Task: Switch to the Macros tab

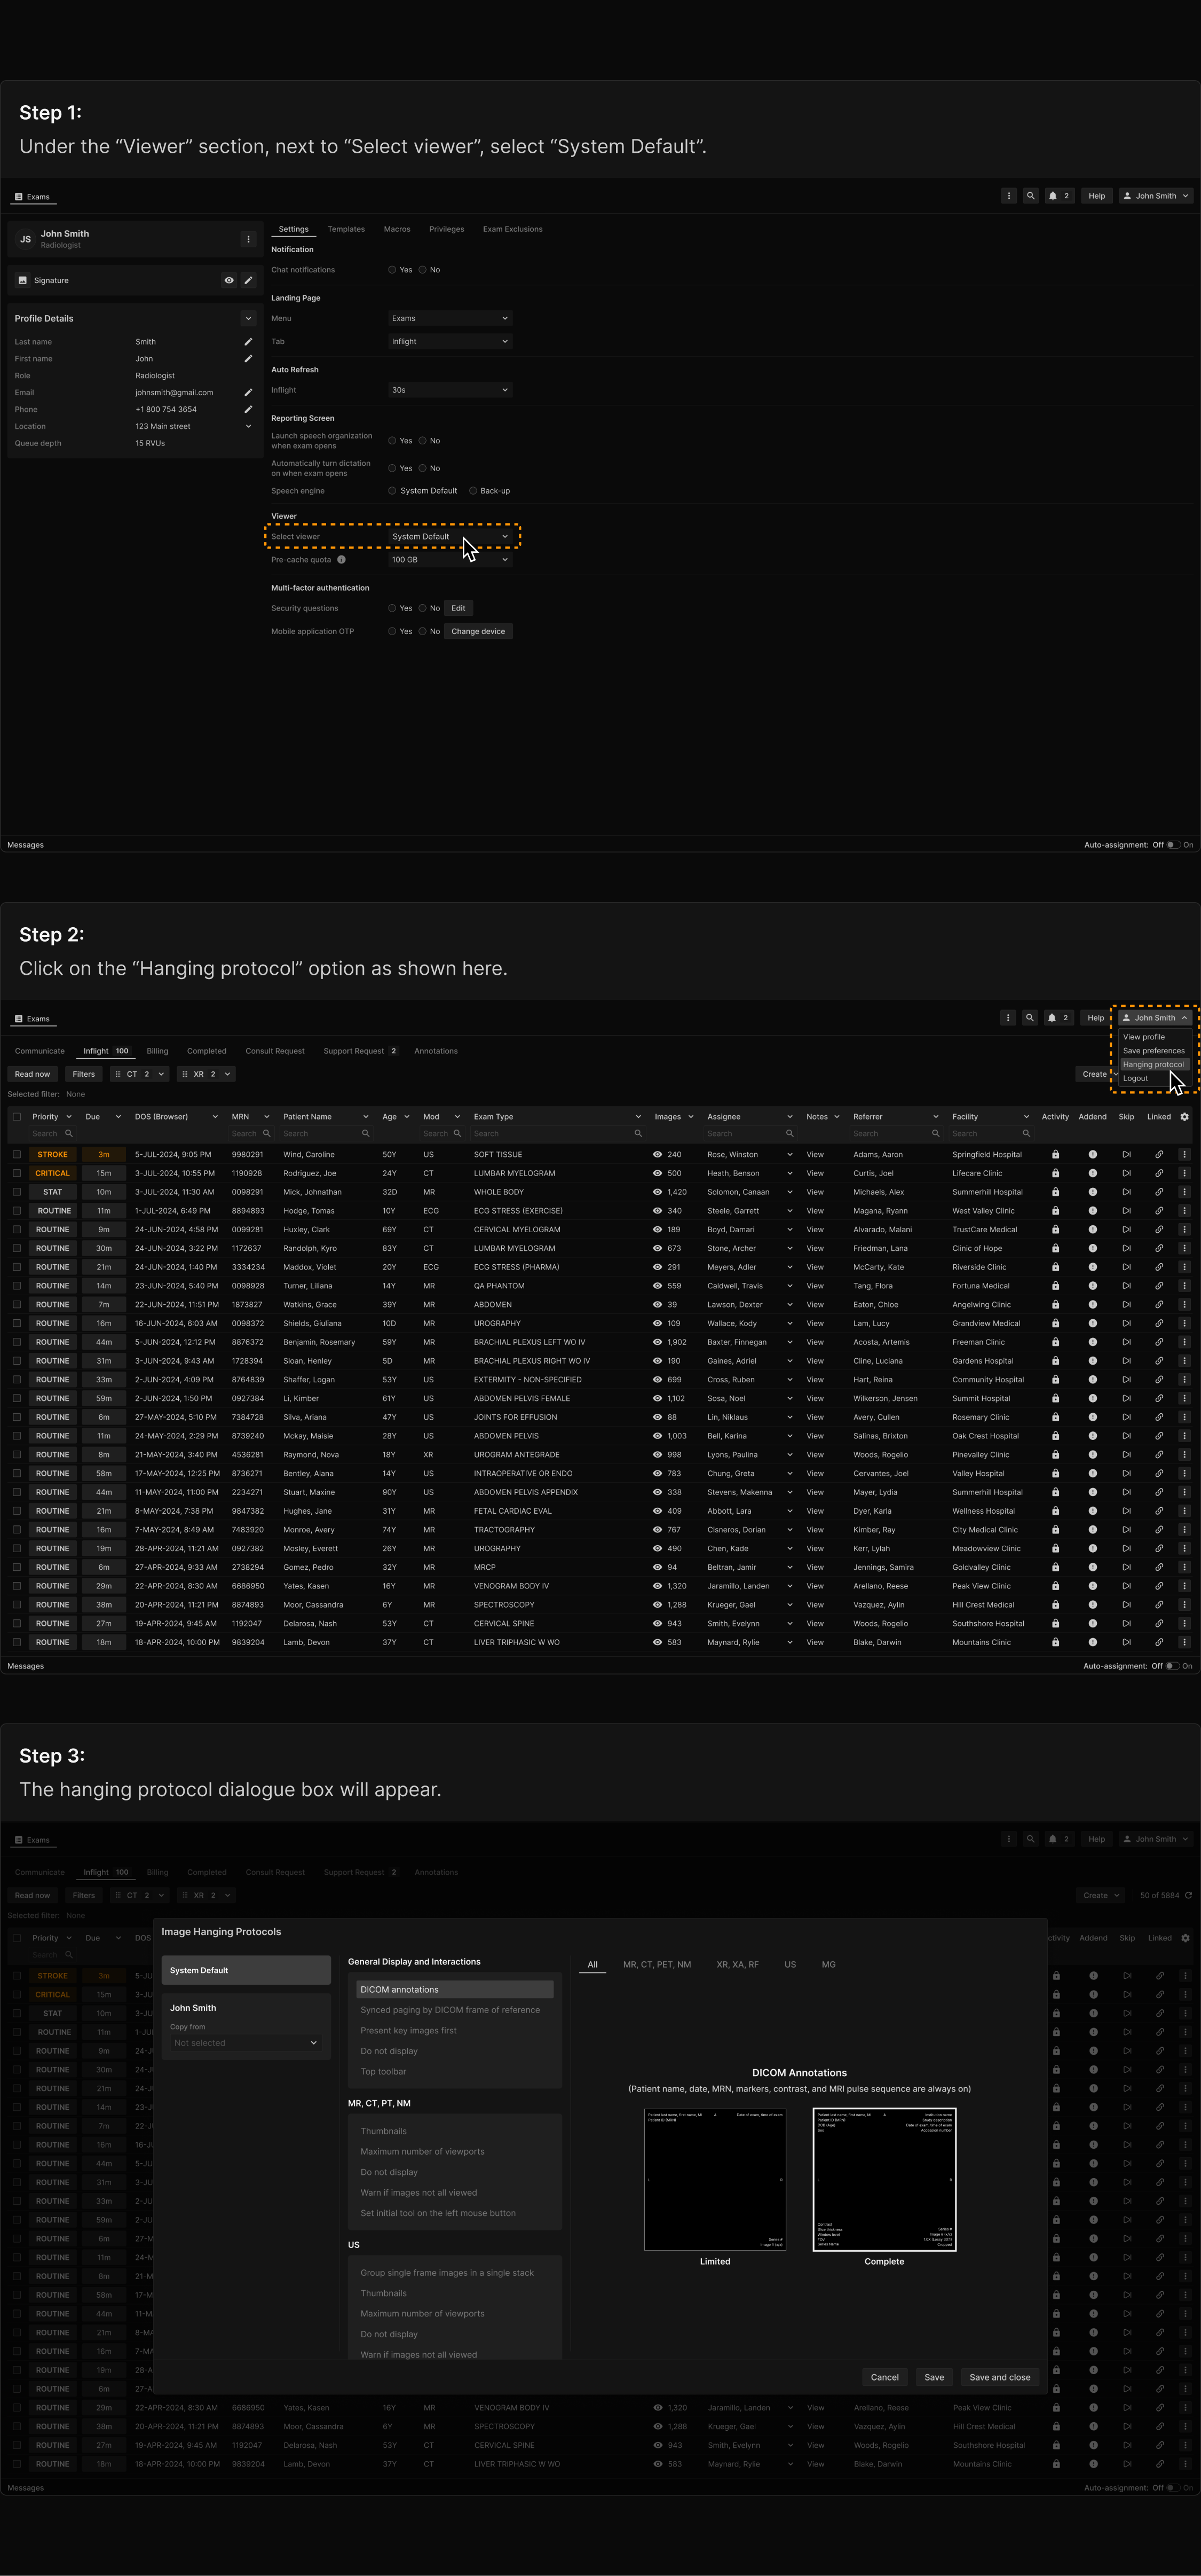Action: tap(397, 229)
